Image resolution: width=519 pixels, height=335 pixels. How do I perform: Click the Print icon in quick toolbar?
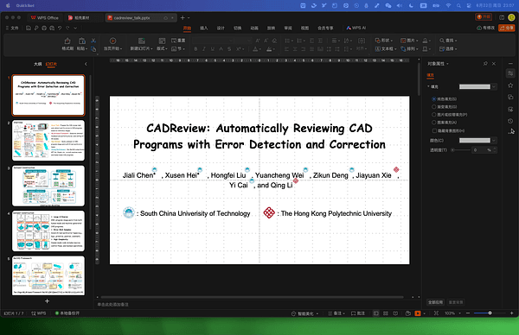click(44, 28)
